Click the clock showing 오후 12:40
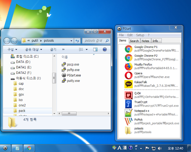Image resolution: width=191 pixels, height=152 pixels. tap(175, 148)
